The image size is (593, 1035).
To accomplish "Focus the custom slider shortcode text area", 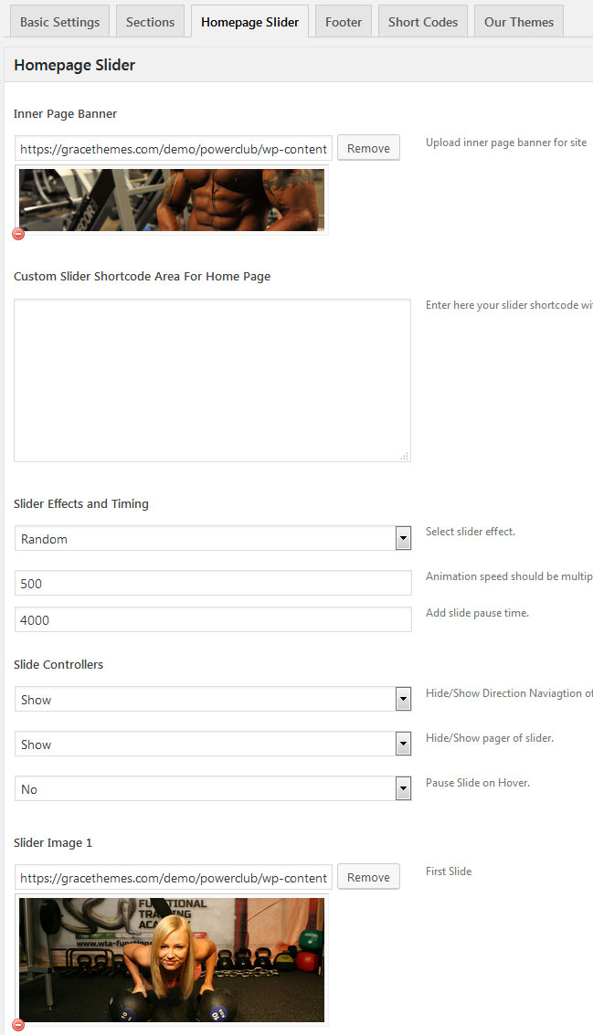I will pos(212,380).
